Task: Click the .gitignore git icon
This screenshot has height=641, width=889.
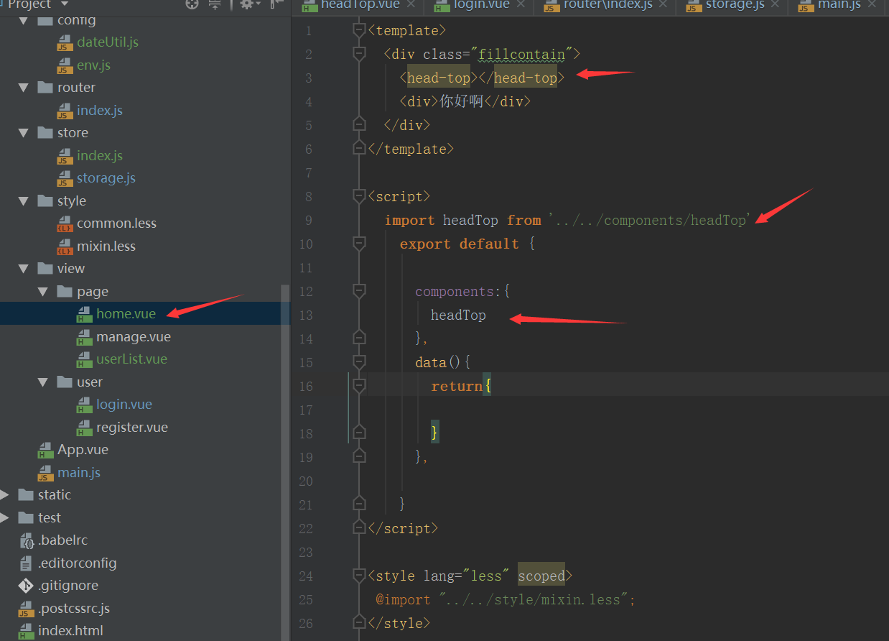Action: (x=26, y=586)
